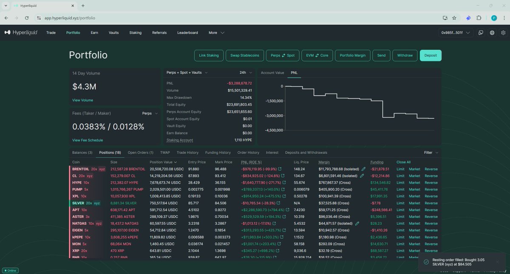Viewport: 510px width, 274px height.
Task: Reload the page with refresh icon
Action: [27, 18]
